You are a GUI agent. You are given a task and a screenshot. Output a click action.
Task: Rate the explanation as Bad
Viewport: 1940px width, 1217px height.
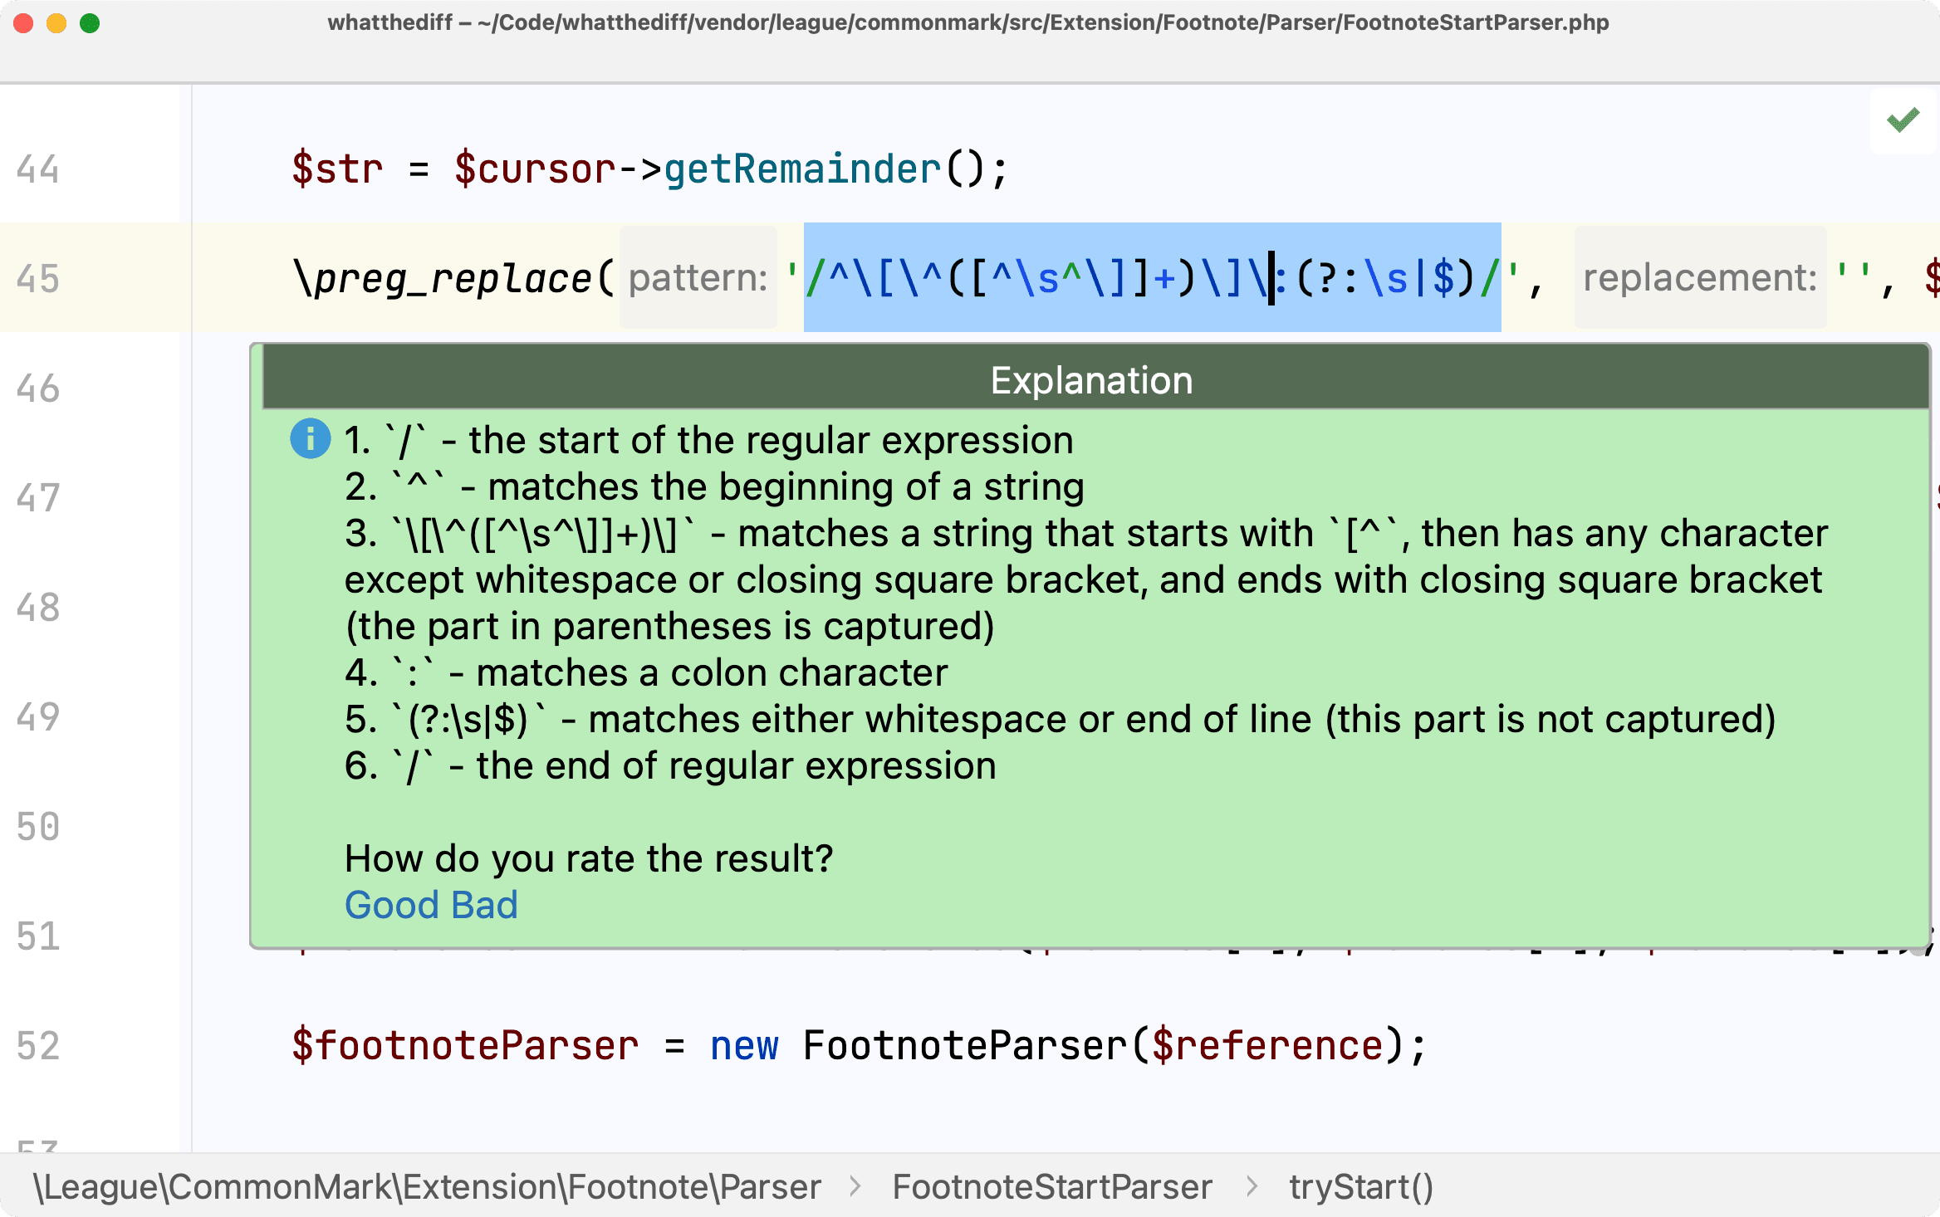484,905
